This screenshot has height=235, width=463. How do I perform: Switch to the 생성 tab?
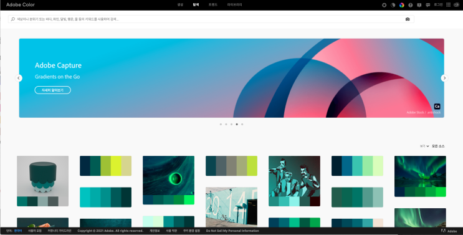coord(180,5)
